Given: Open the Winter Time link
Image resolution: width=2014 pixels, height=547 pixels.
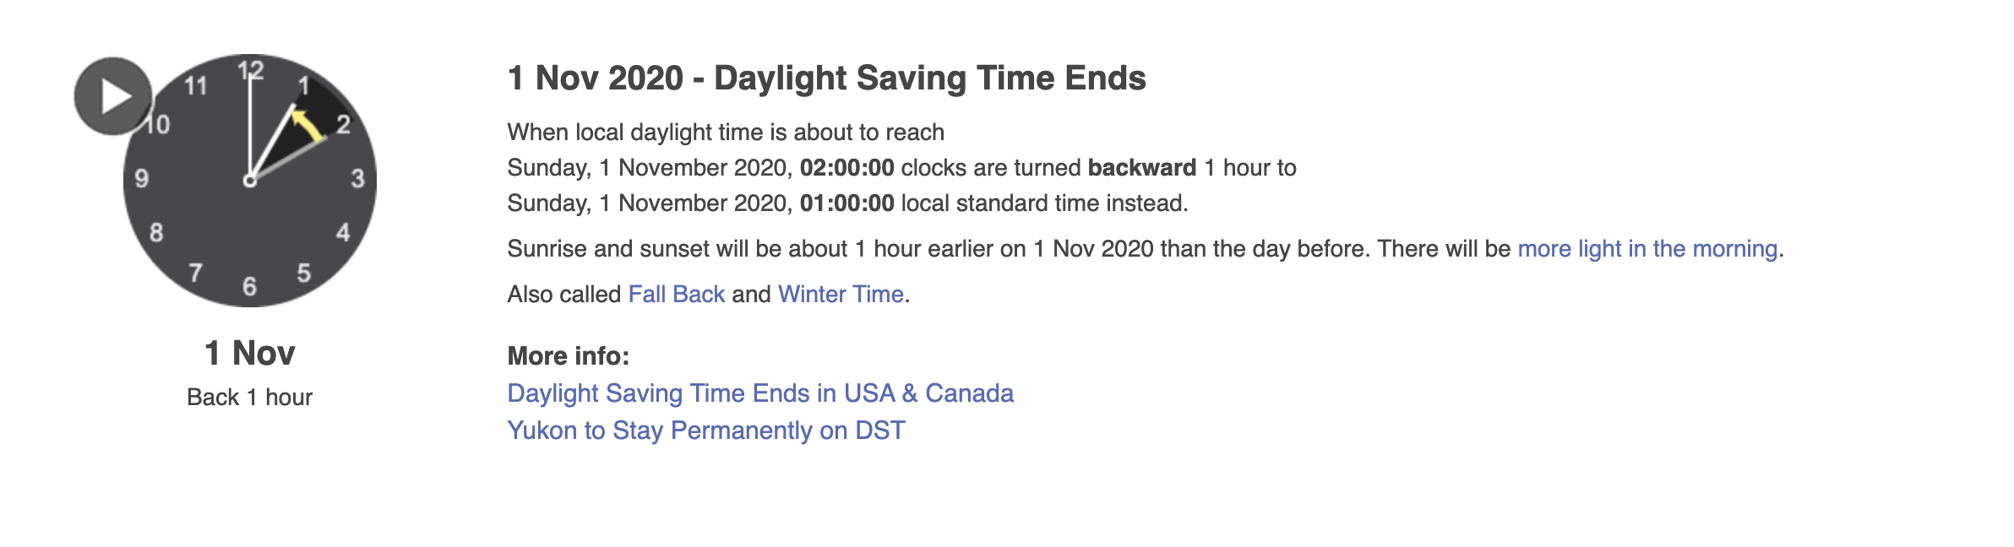Looking at the screenshot, I should pos(841,295).
